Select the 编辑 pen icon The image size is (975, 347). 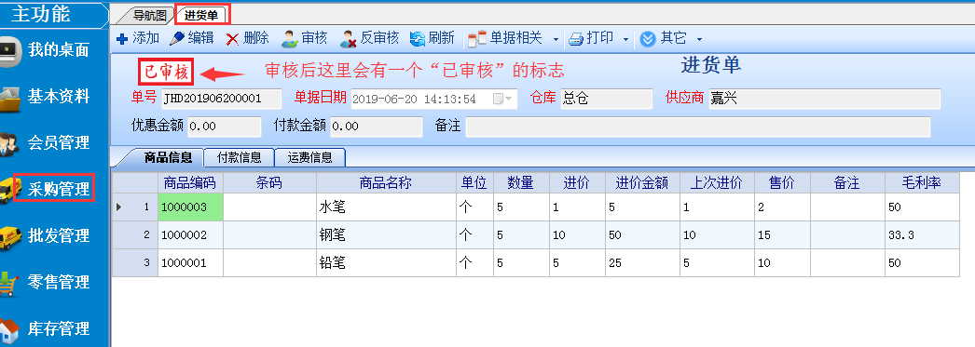pyautogui.click(x=177, y=38)
